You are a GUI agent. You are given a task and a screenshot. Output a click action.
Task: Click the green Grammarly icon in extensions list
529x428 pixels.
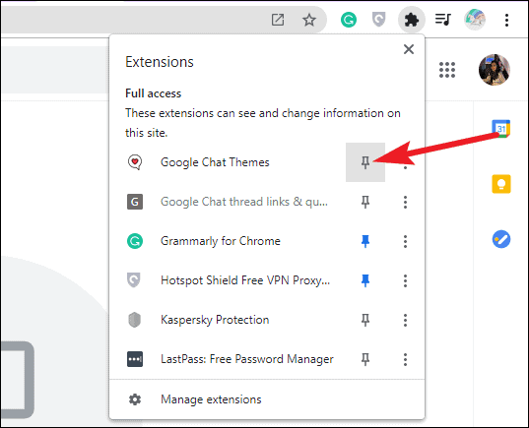click(135, 241)
